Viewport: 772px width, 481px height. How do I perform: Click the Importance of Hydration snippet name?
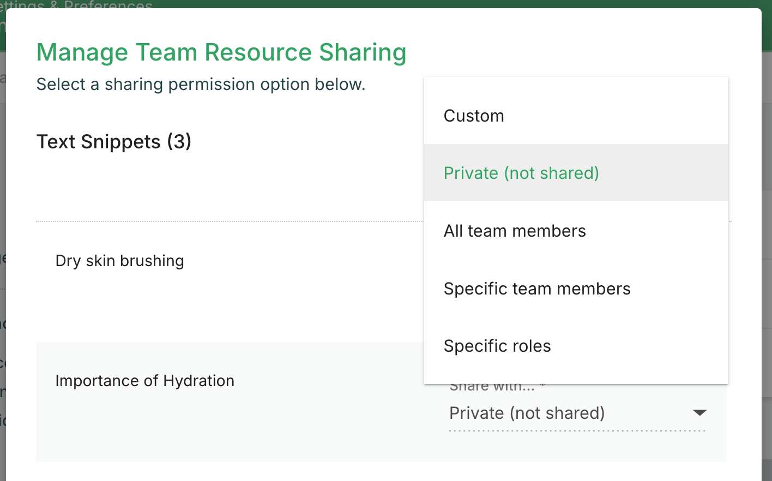(145, 381)
